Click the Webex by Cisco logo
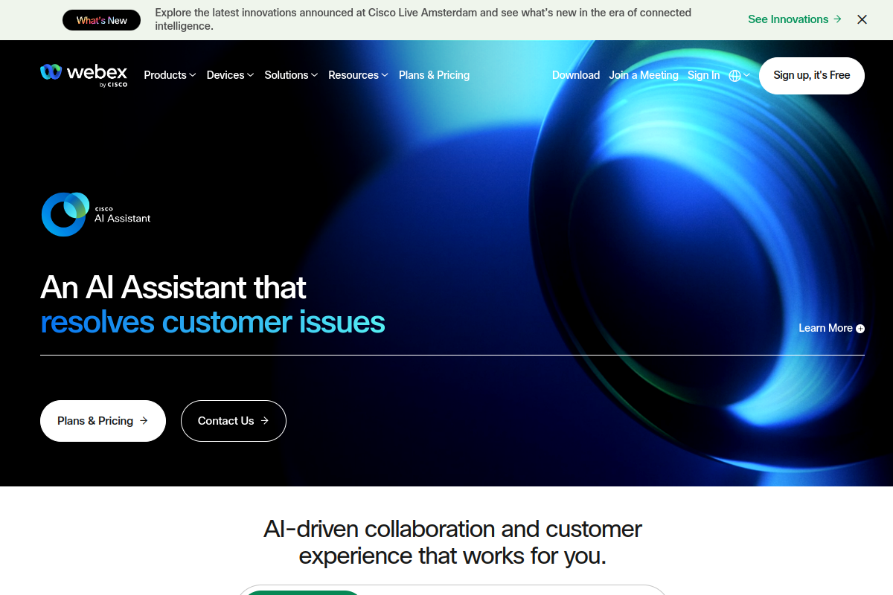The width and height of the screenshot is (893, 595). coord(83,74)
